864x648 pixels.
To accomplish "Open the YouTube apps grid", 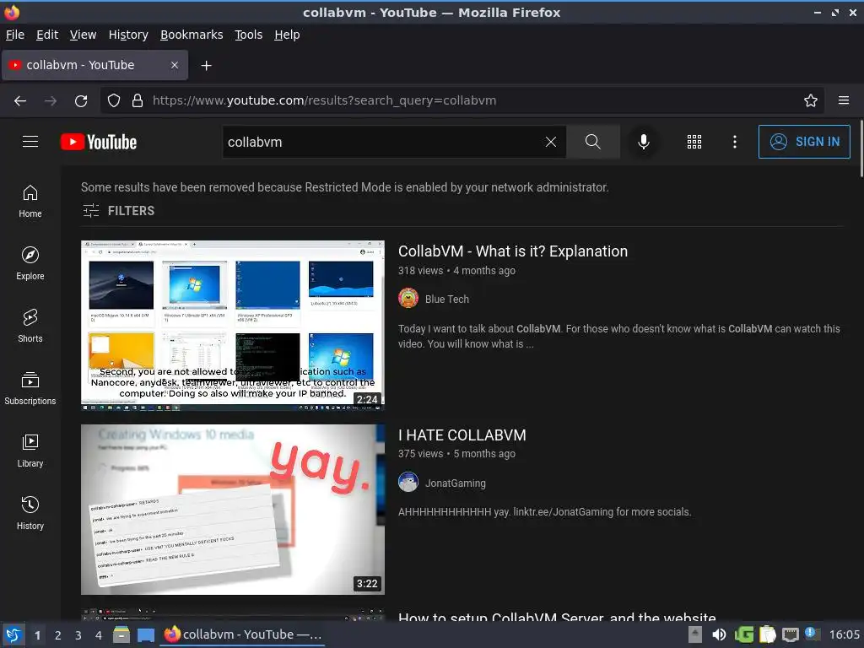I will coord(694,142).
